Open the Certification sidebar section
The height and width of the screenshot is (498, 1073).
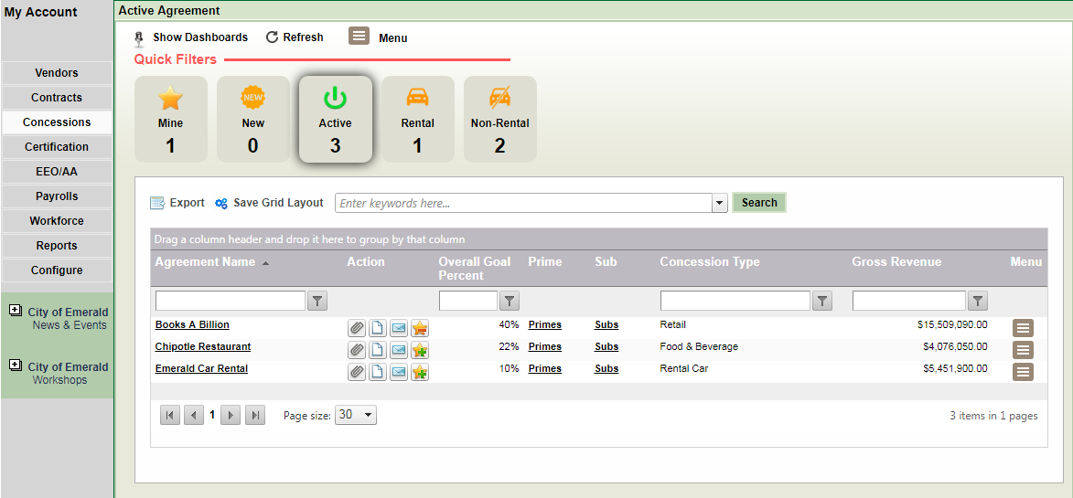tap(57, 147)
